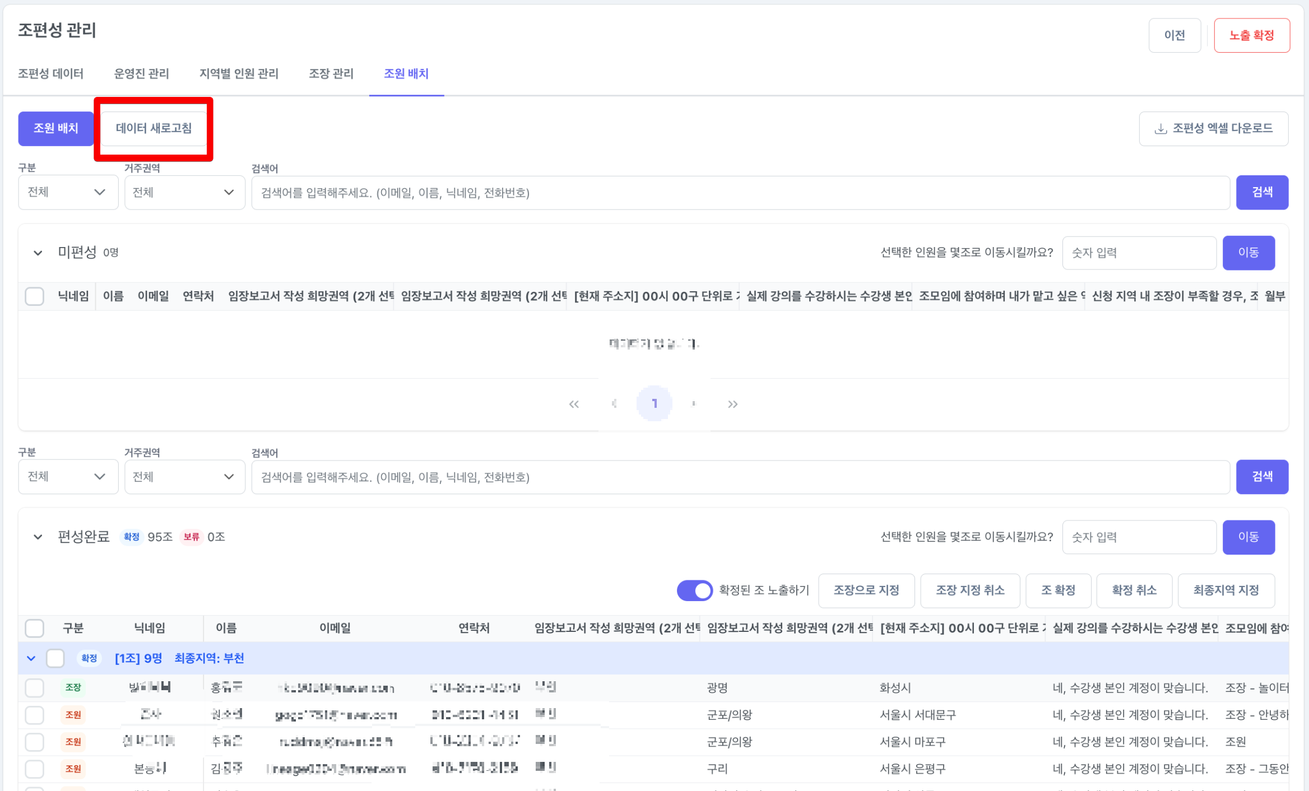1309x791 pixels.
Task: Open the top 거주권역 dropdown
Action: click(184, 192)
